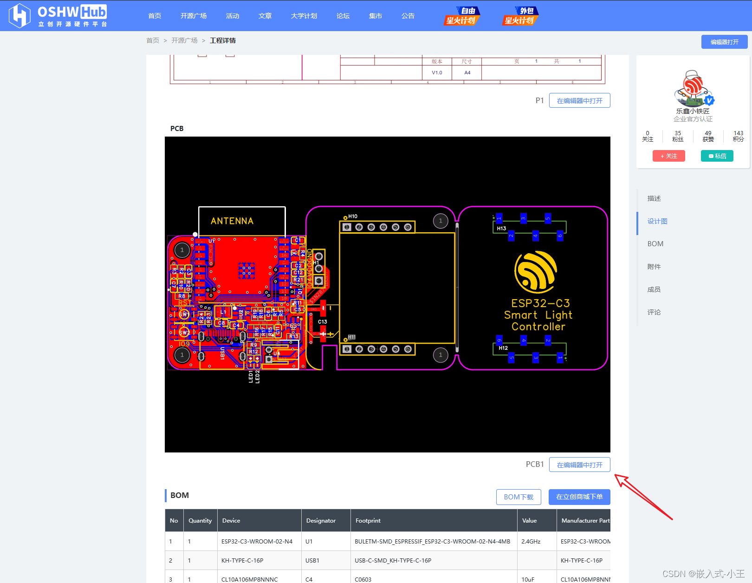
Task: Open the 论坛 navigation item
Action: point(343,16)
